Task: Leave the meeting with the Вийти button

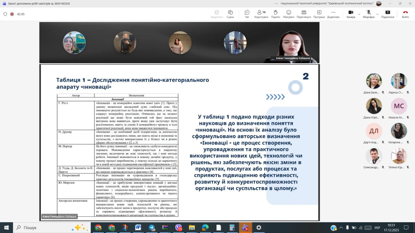Action: (x=405, y=14)
